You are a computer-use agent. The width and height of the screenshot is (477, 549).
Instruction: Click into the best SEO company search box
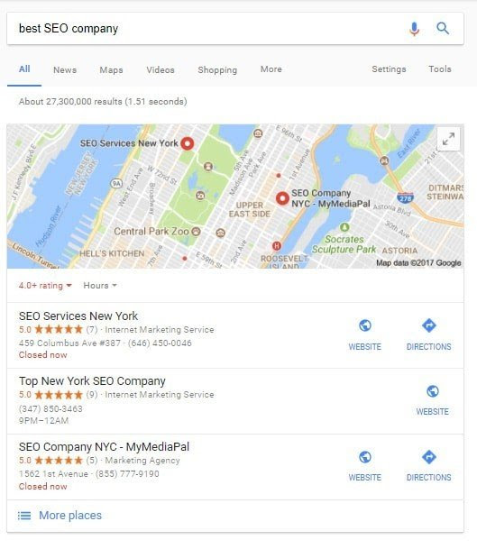click(206, 29)
